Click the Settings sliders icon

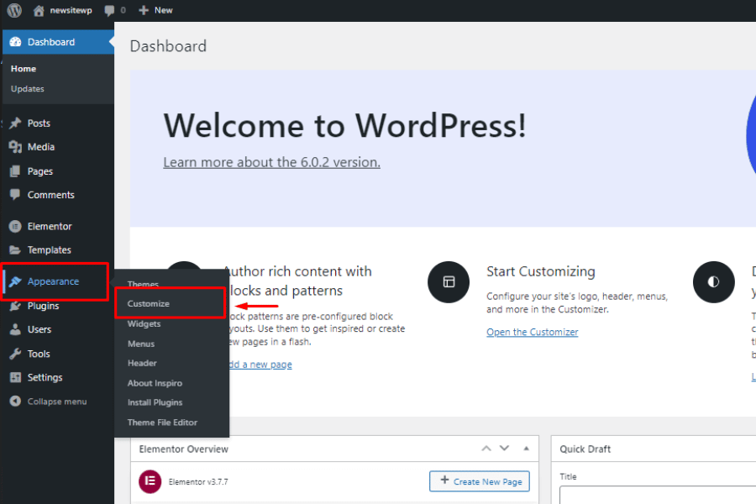pyautogui.click(x=15, y=378)
